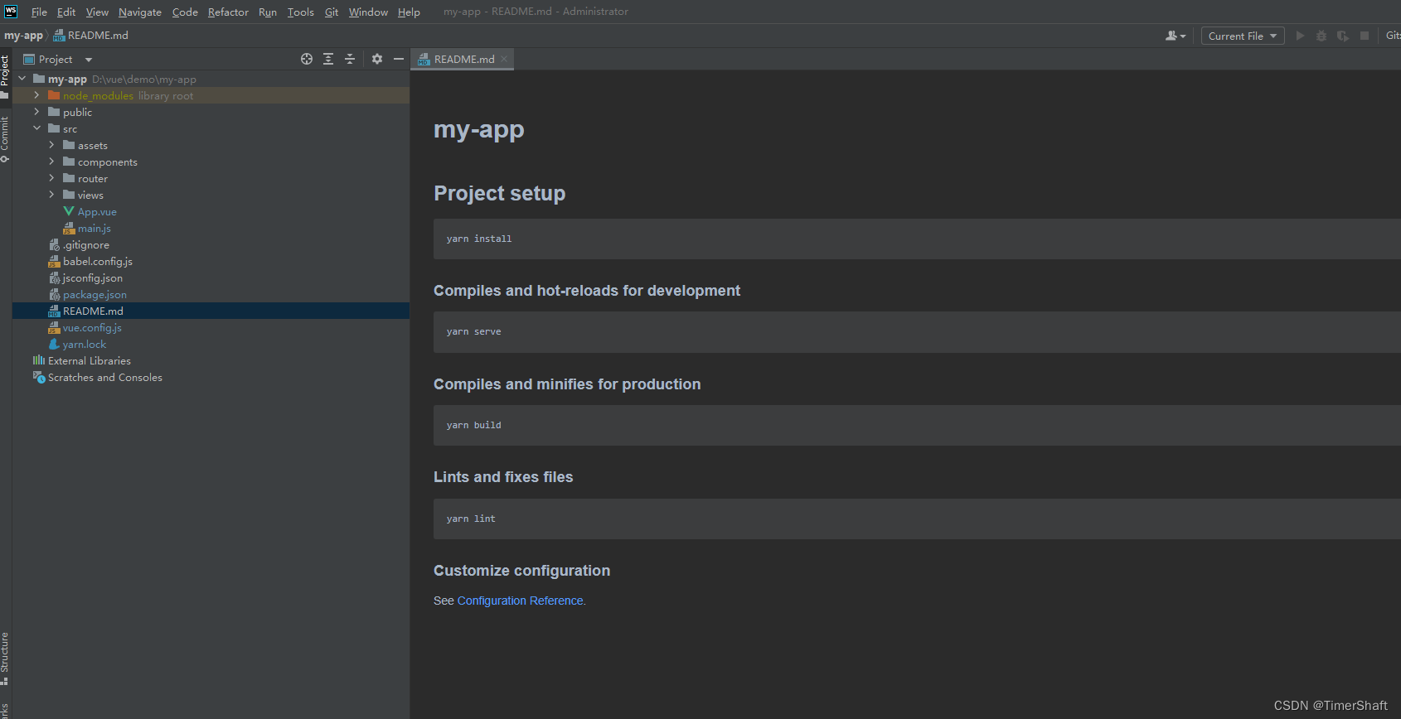Select .gitignore file
Image resolution: width=1401 pixels, height=719 pixels.
86,244
